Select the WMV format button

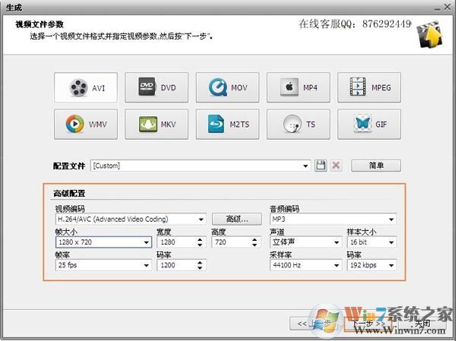(86, 125)
